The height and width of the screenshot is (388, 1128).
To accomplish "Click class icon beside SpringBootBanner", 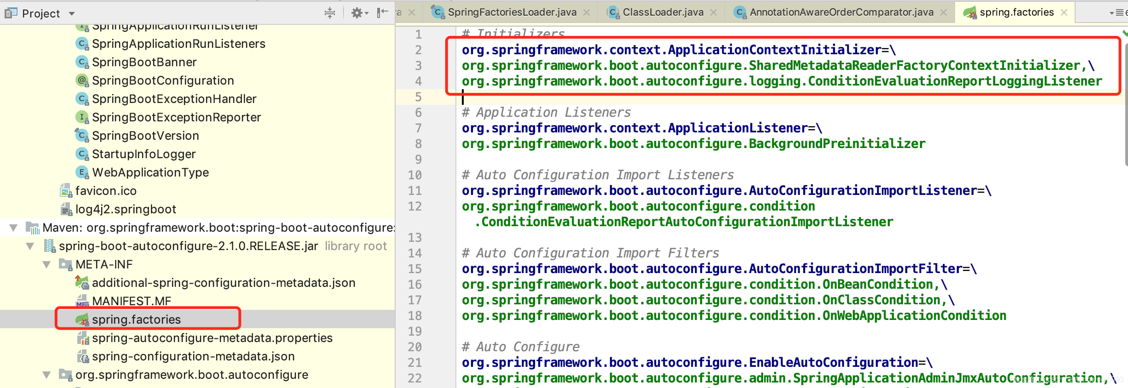I will [x=82, y=62].
